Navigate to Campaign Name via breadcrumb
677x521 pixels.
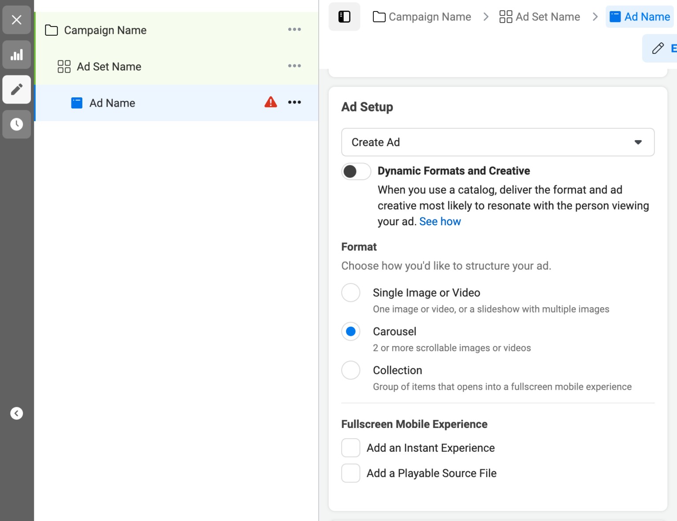[430, 17]
